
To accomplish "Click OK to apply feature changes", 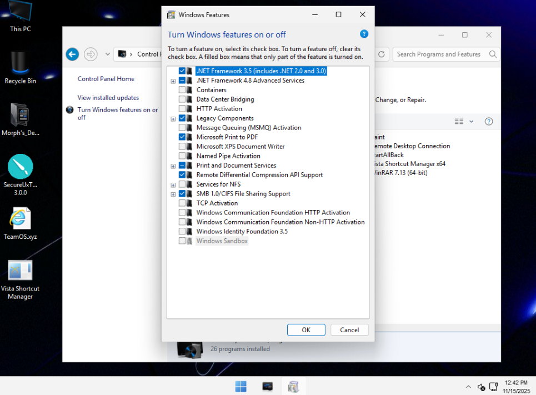I will (305, 330).
